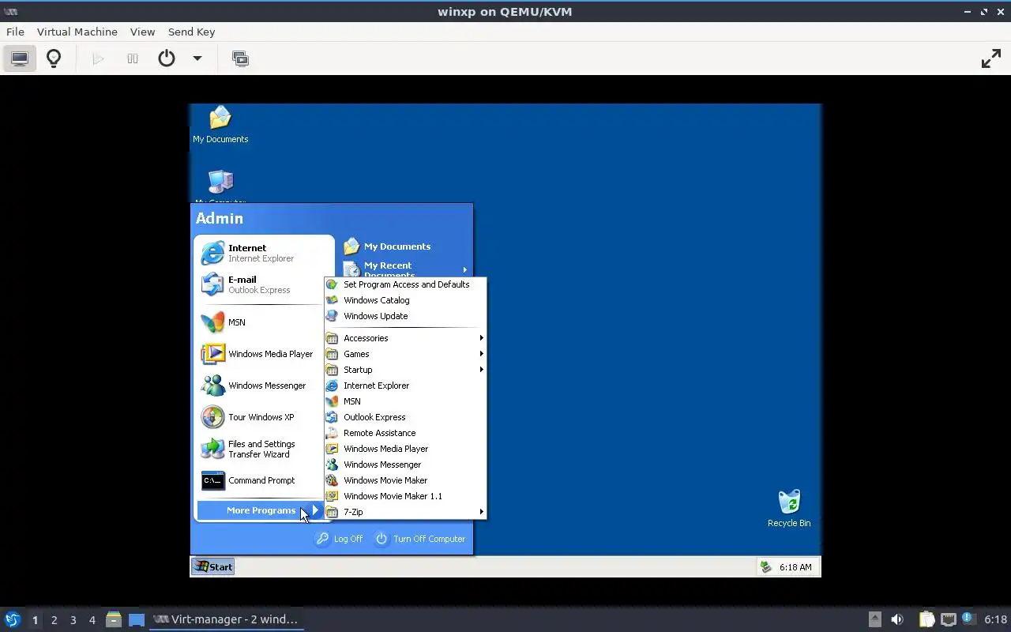Open Remote Assistance

click(405, 433)
